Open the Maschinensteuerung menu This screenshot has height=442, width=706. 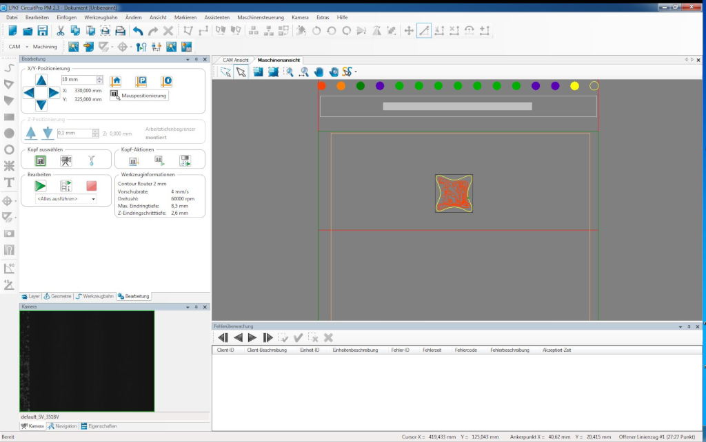pos(261,17)
